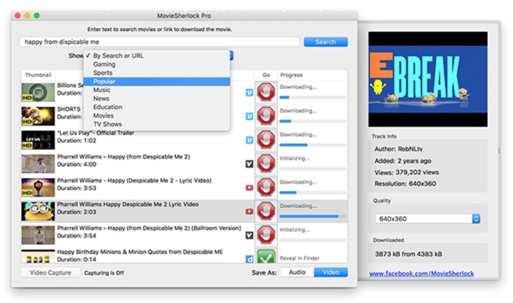The height and width of the screenshot is (303, 513).
Task: Choose Sports from the Show menu
Action: pos(156,73)
